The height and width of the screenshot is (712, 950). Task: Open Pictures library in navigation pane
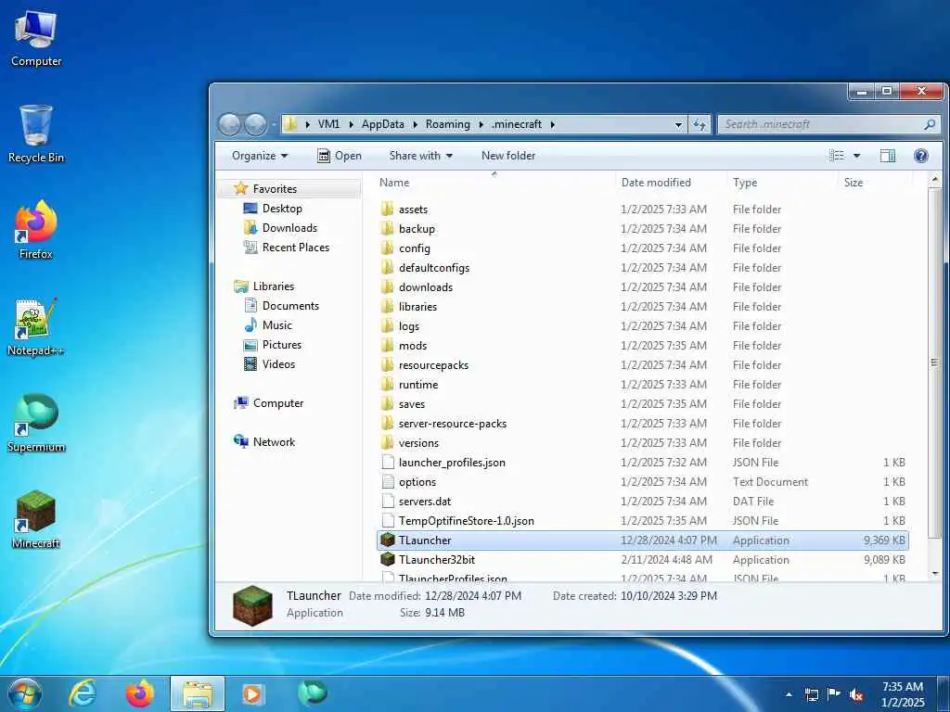(x=282, y=345)
